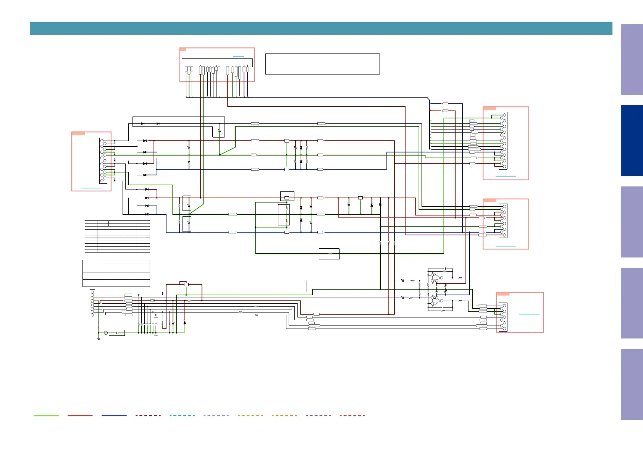Image resolution: width=643 pixels, height=455 pixels.
Task: Open the topmost lavender side tab
Action: 632,60
